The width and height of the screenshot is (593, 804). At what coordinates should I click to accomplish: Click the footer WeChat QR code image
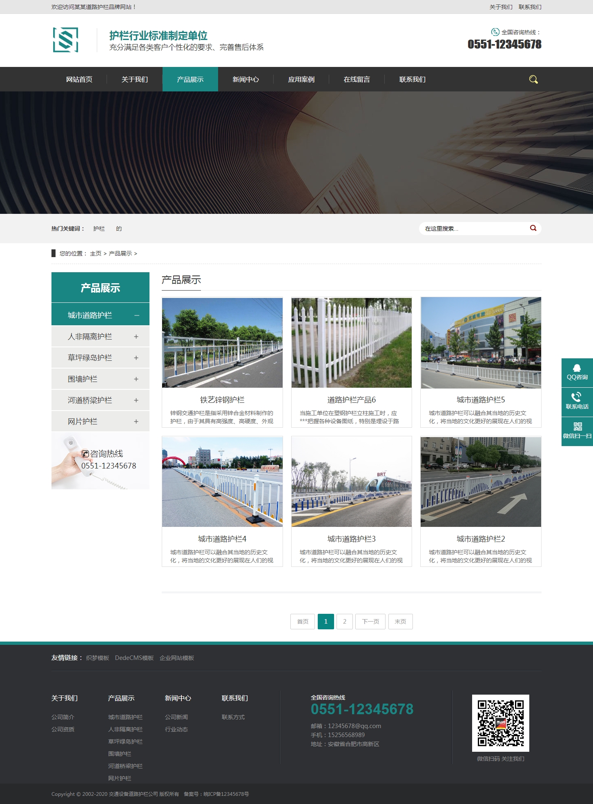(500, 723)
